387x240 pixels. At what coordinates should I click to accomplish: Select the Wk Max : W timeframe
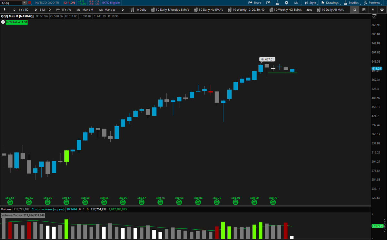[x=107, y=10]
